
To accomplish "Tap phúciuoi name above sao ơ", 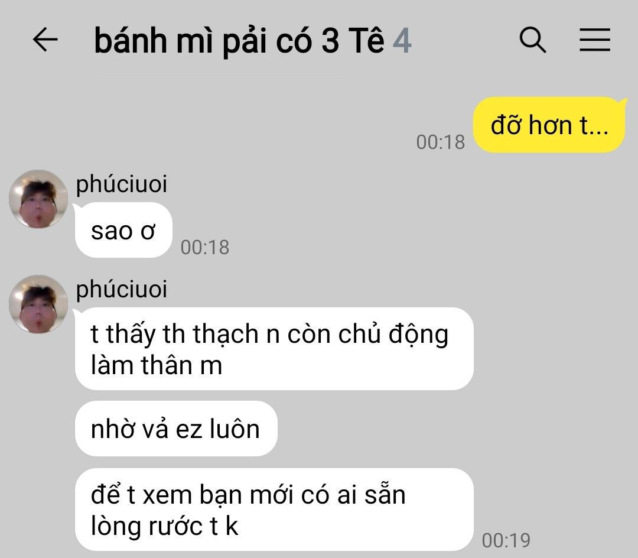I will point(121,184).
